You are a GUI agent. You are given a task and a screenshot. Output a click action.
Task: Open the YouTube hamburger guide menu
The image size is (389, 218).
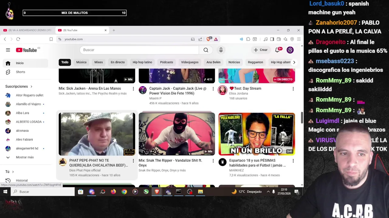point(8,50)
